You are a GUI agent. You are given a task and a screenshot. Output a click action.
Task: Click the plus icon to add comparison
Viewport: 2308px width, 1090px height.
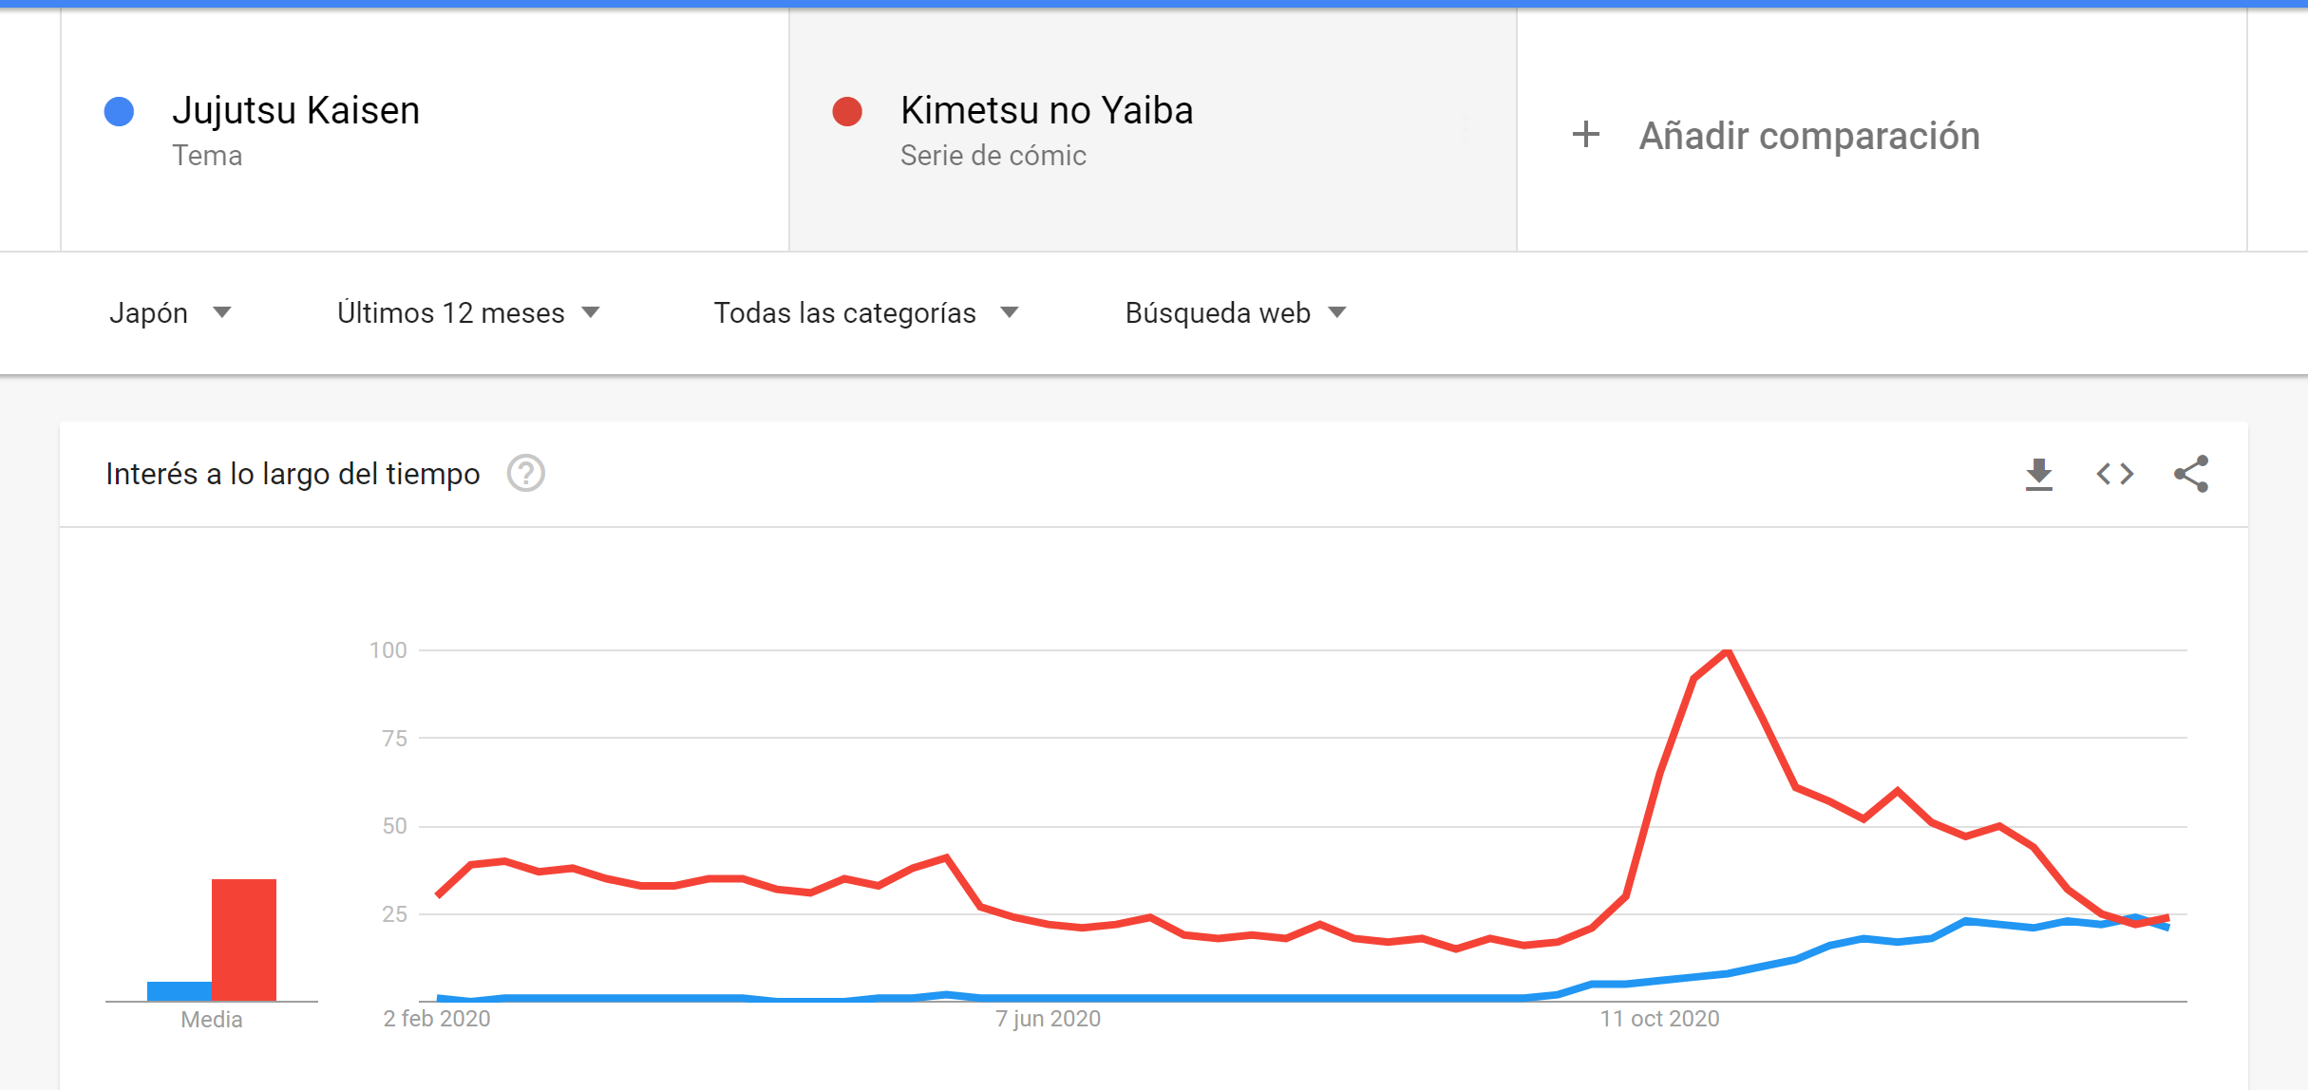click(1585, 134)
